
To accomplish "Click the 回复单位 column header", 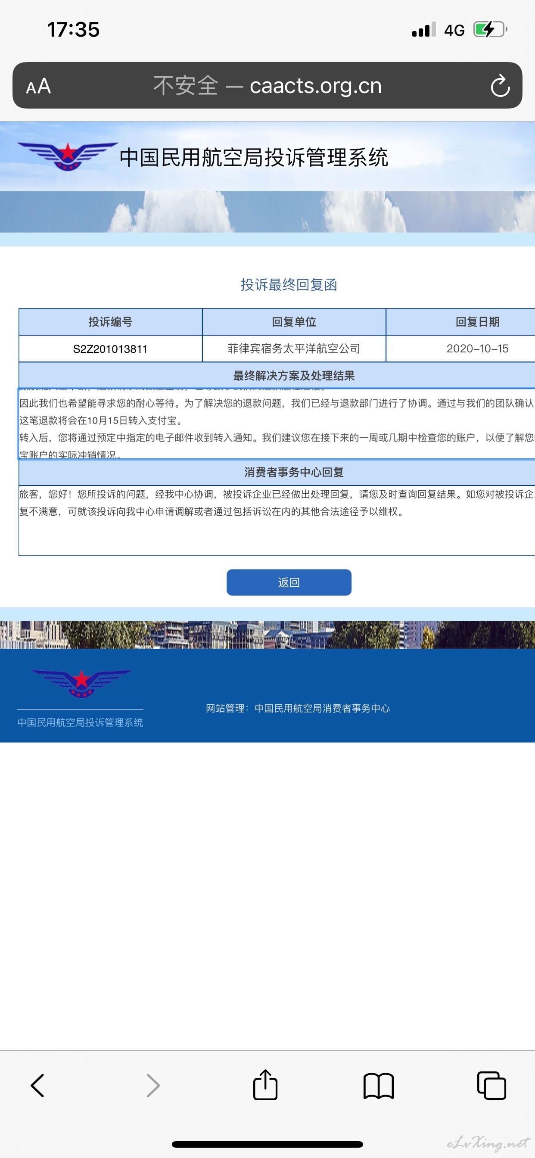I will tap(294, 322).
